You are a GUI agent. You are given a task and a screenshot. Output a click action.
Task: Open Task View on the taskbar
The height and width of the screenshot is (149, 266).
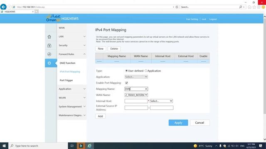tap(72, 146)
